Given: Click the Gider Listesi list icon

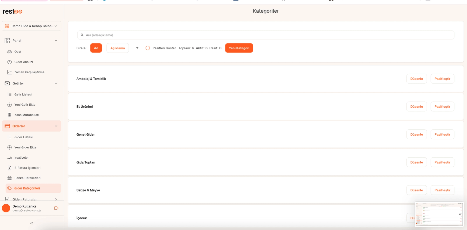Looking at the screenshot, I should click(9, 137).
